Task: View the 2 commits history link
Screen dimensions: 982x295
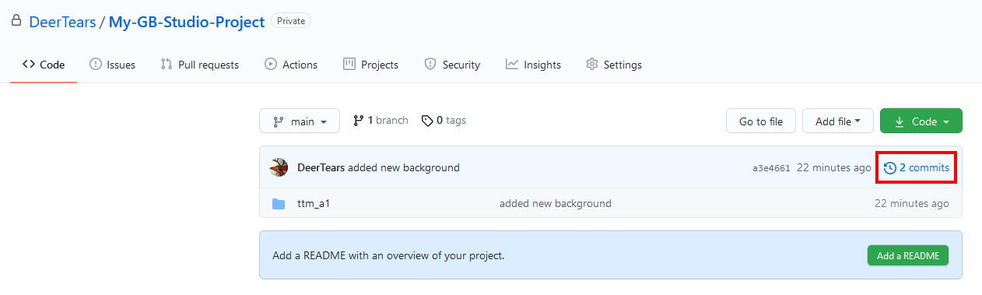Action: (x=917, y=167)
